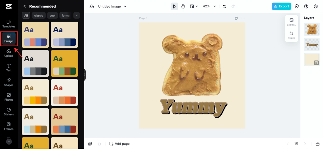323x150 pixels.
Task: Select the formal filter tag
Action: click(x=66, y=16)
